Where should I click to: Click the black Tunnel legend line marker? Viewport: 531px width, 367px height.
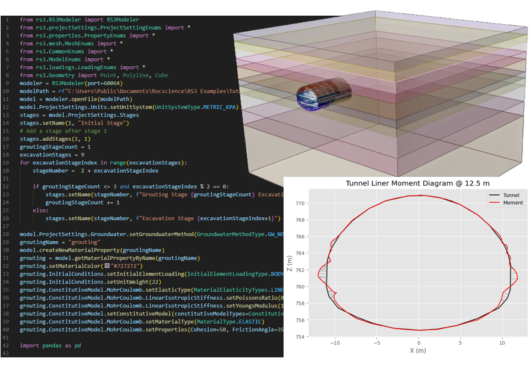click(x=494, y=196)
